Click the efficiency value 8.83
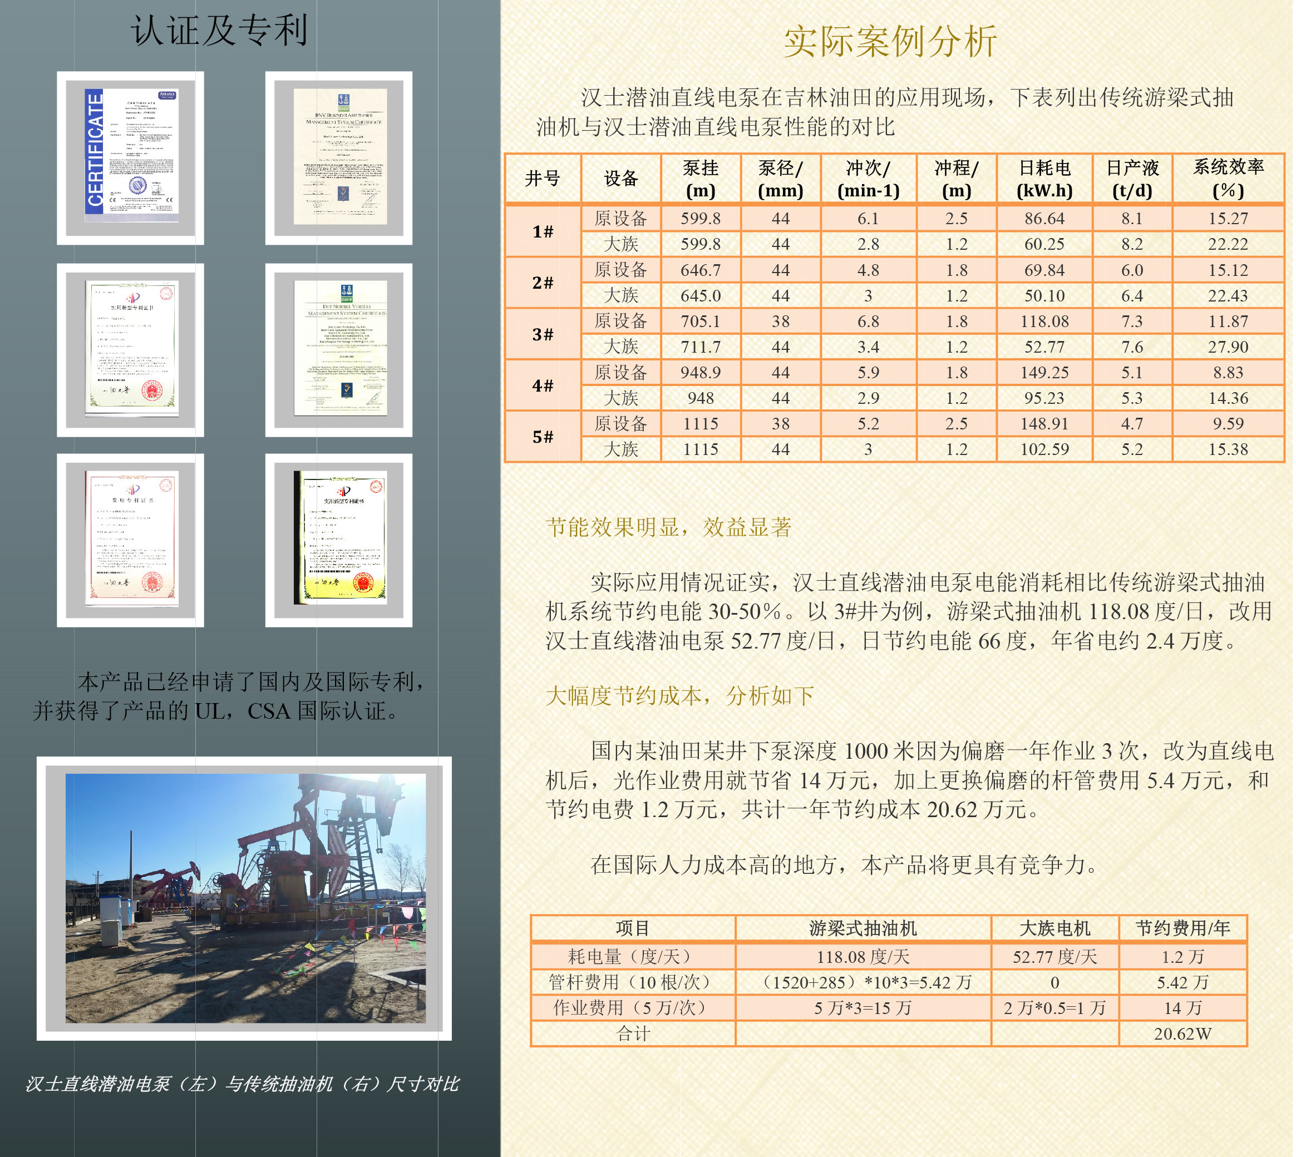The width and height of the screenshot is (1296, 1157). (1229, 373)
